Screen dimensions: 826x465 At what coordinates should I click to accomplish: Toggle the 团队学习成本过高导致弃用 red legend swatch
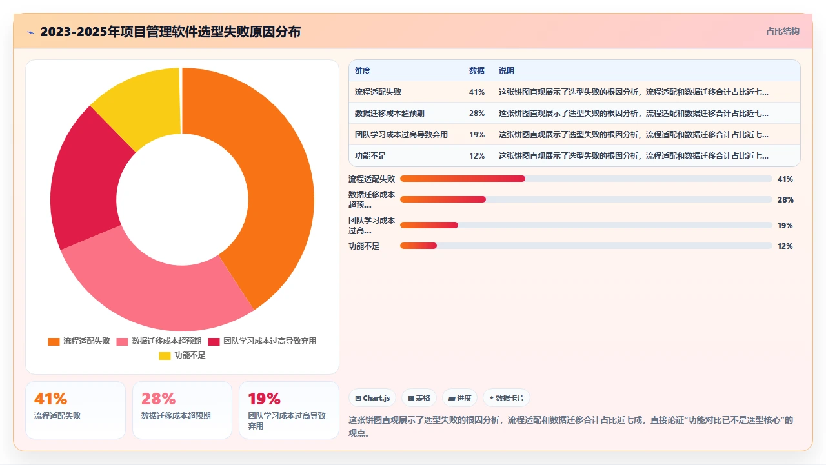click(x=214, y=341)
